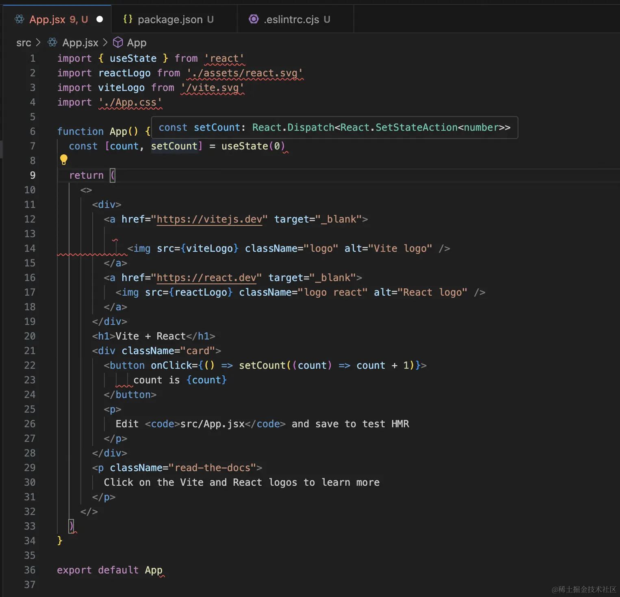Click the "card" className value on line 21

tap(198, 351)
